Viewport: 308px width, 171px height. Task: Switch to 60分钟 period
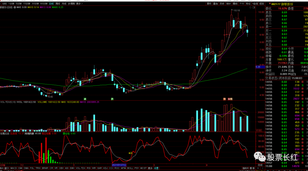[x=44, y=3]
